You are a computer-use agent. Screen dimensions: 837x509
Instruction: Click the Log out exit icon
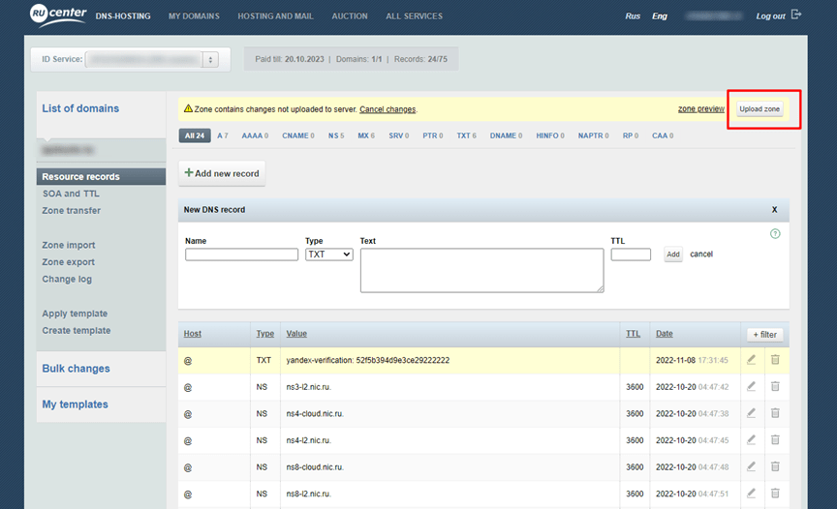tap(796, 15)
